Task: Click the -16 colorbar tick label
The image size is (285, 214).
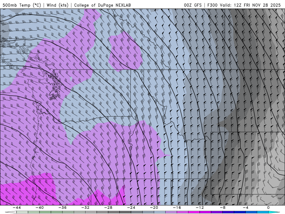Action: coord(177,208)
